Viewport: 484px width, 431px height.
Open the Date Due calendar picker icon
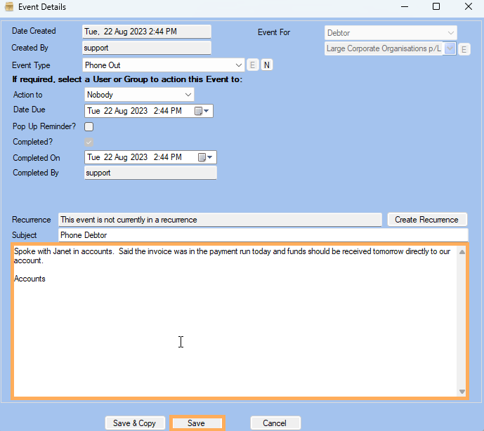[x=202, y=111]
